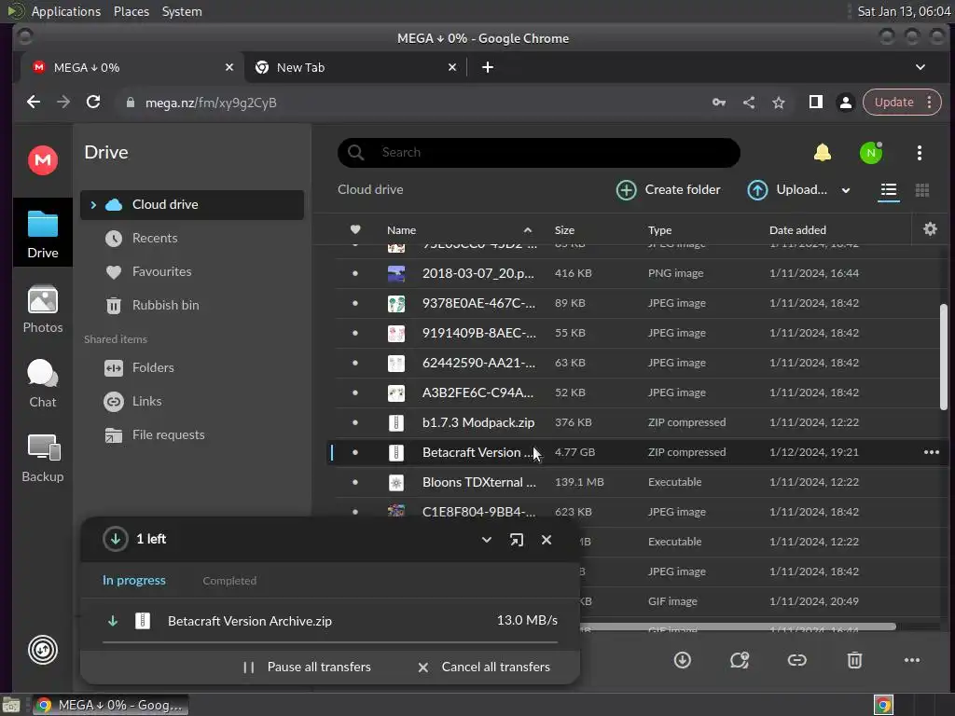Toggle favourite dot for 9378E0AE image
Screen dimensions: 955x716
pos(355,303)
